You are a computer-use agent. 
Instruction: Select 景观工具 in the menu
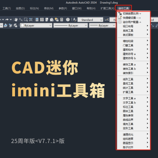[x=133, y=83]
